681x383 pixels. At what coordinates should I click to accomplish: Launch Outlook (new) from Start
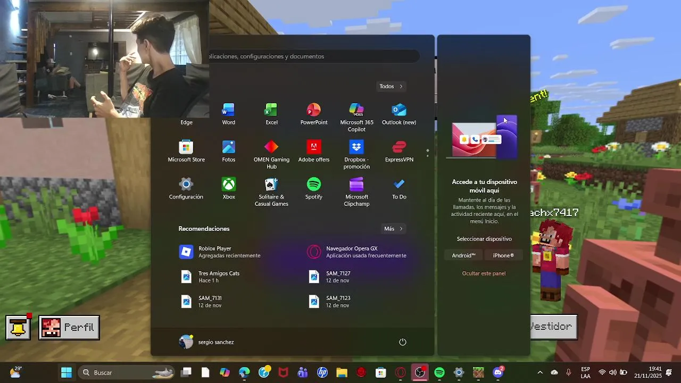pyautogui.click(x=399, y=114)
